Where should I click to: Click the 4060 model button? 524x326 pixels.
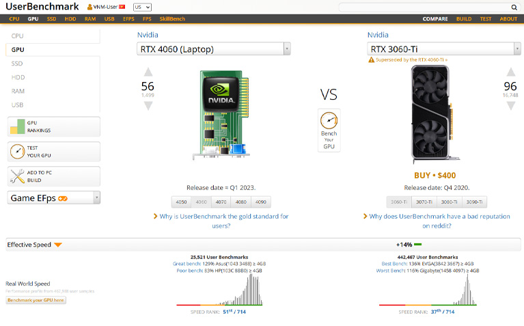[x=201, y=202]
